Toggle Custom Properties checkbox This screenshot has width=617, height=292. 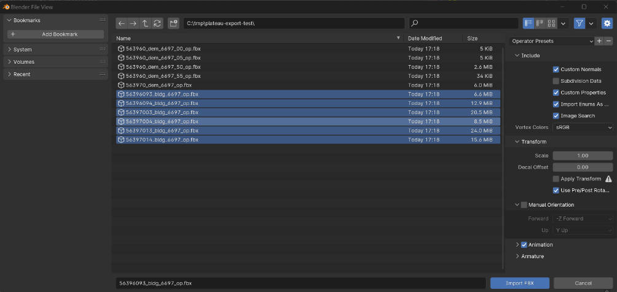click(x=556, y=93)
